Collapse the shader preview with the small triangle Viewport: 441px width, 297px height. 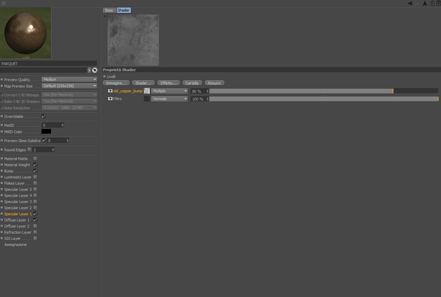pyautogui.click(x=105, y=16)
